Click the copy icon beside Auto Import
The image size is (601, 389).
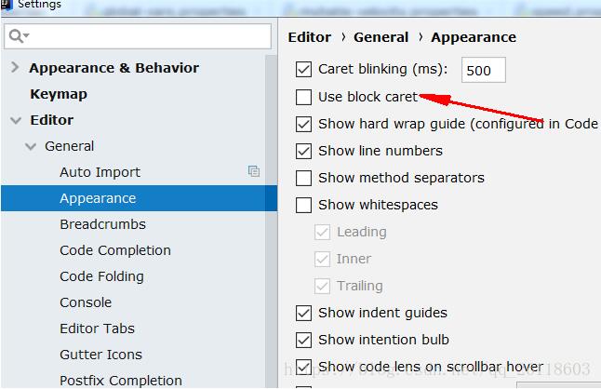click(x=254, y=171)
